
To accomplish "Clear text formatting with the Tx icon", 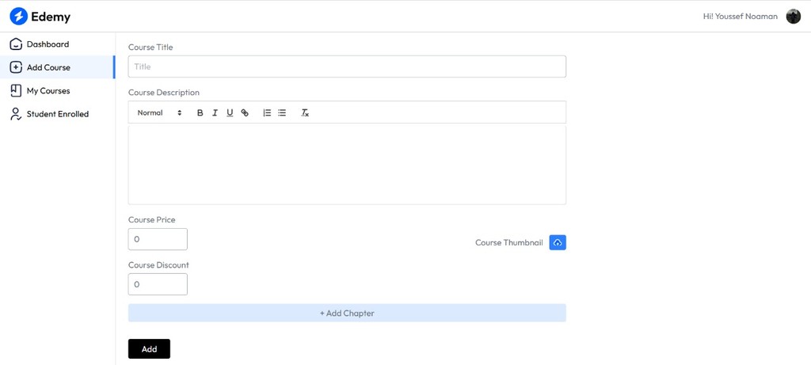I will coord(304,113).
